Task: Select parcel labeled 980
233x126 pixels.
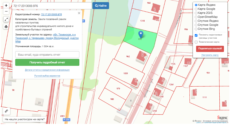Action: [112, 99]
